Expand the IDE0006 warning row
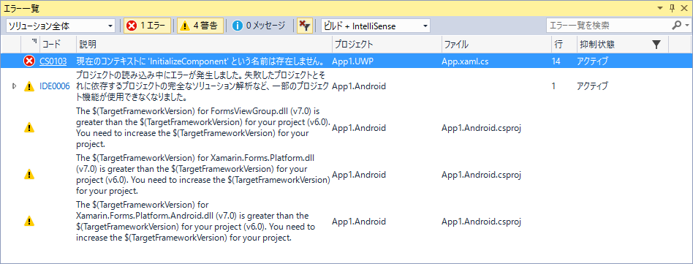 tap(14, 86)
